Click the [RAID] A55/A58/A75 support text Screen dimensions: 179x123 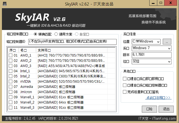(x=71, y=66)
